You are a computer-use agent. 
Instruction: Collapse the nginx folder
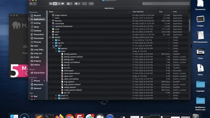[x=56, y=51]
